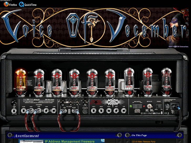191x143 pixels.
Task: Click the 16 ohm speaker jack
Action: click(x=23, y=111)
